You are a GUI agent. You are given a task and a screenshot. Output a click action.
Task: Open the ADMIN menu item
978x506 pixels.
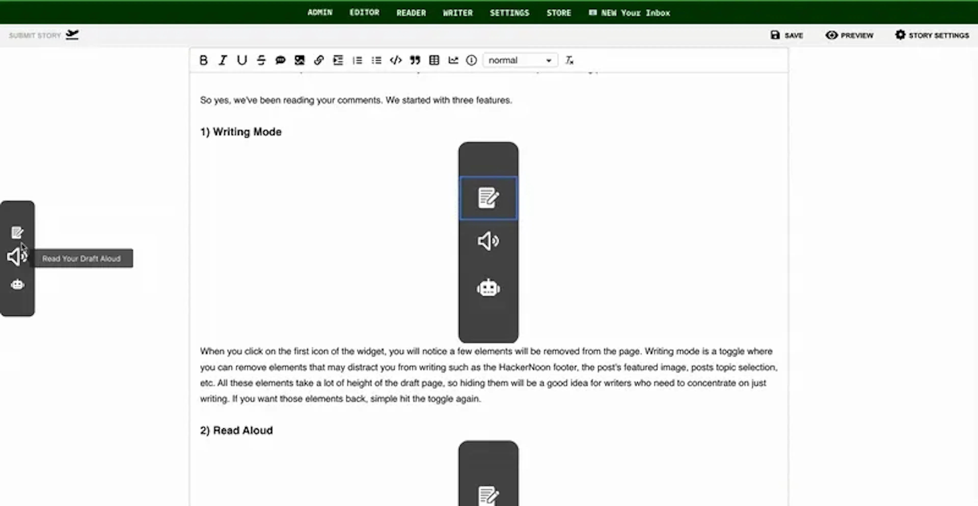[x=320, y=12]
